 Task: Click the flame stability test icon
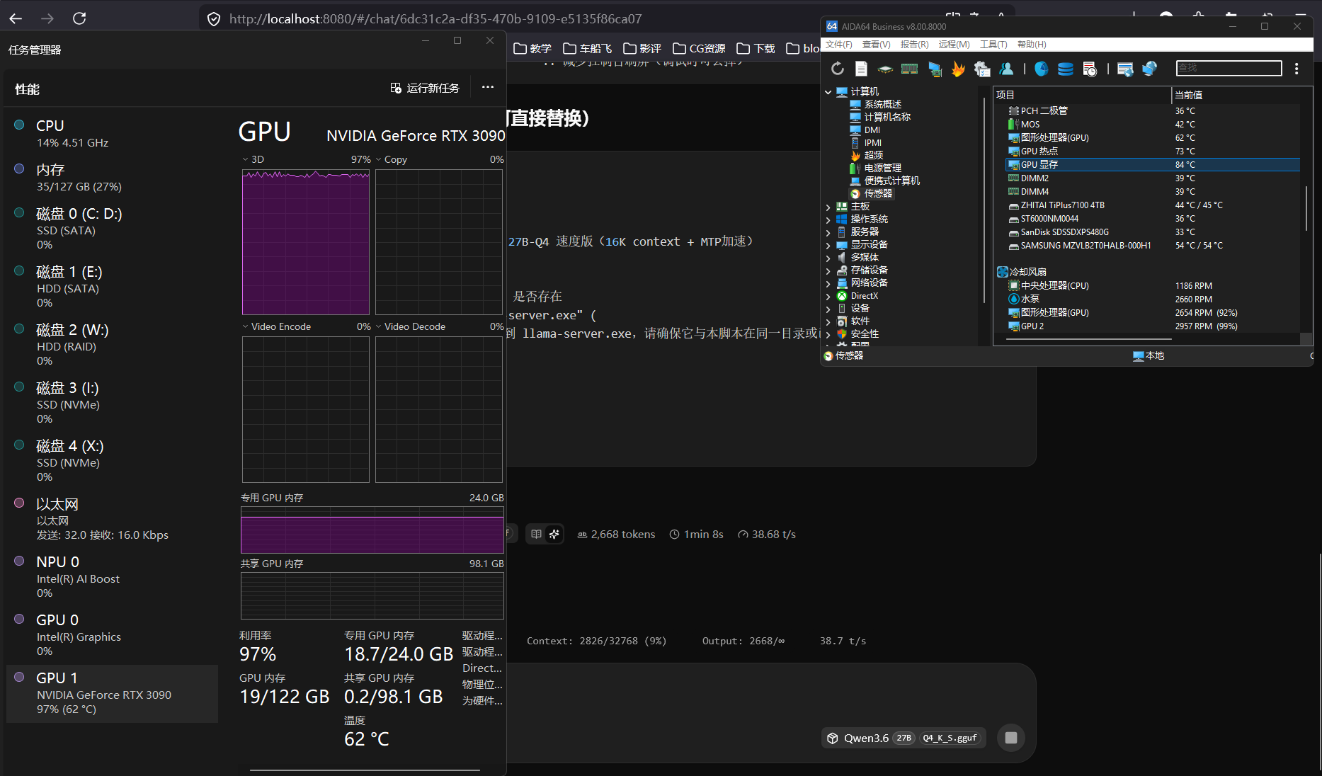(x=958, y=69)
